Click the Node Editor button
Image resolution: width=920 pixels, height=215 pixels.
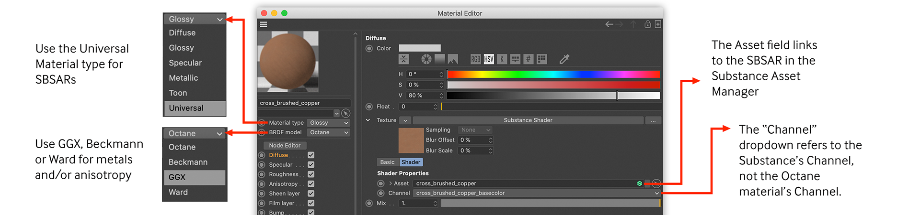click(x=285, y=145)
